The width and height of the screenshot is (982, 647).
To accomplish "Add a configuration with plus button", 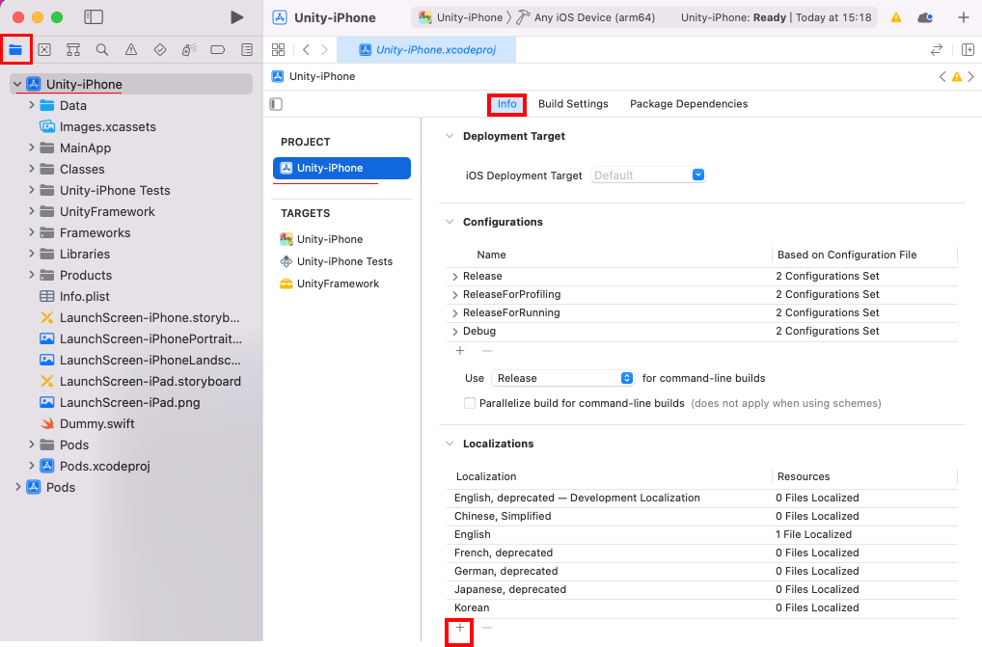I will [460, 350].
